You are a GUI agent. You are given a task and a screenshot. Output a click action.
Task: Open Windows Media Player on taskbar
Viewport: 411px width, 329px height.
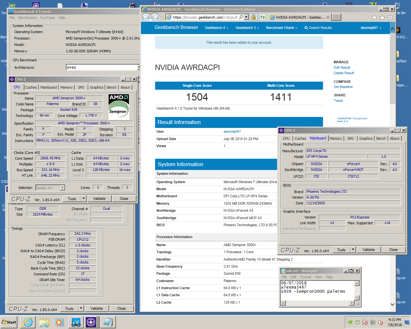tap(60, 322)
